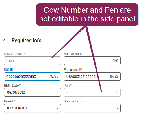143x120 pixels.
Task: Click the Electronic ID field label
Action: (x=73, y=70)
